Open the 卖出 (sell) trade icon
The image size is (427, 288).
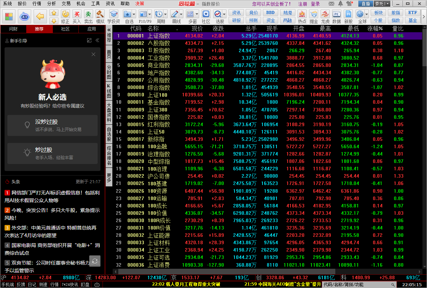point(89,14)
